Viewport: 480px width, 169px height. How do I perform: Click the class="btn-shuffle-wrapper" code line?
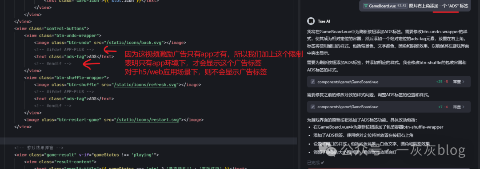point(66,78)
